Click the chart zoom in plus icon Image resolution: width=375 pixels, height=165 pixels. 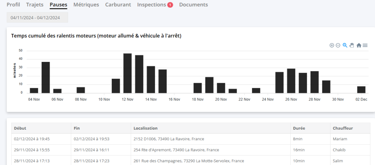pos(332,46)
